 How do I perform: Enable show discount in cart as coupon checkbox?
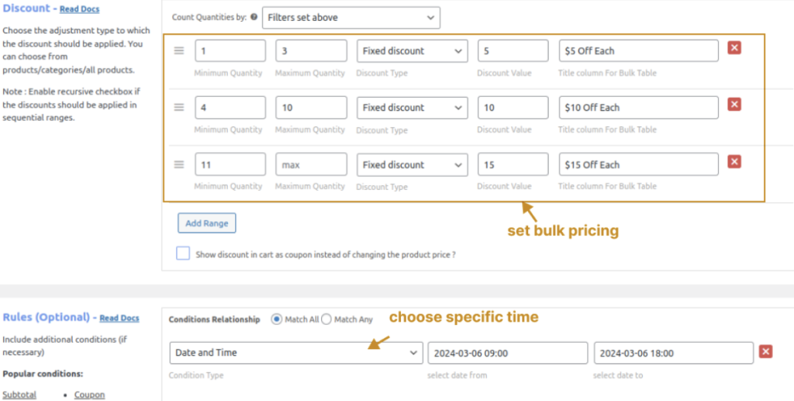pyautogui.click(x=183, y=253)
